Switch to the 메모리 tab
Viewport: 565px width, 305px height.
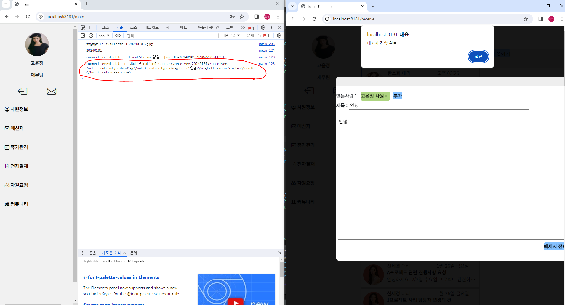click(185, 28)
